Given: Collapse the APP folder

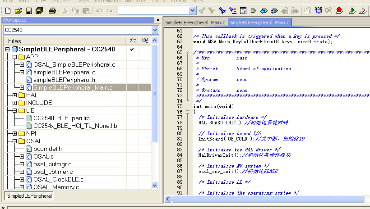Looking at the screenshot, I should 14,57.
